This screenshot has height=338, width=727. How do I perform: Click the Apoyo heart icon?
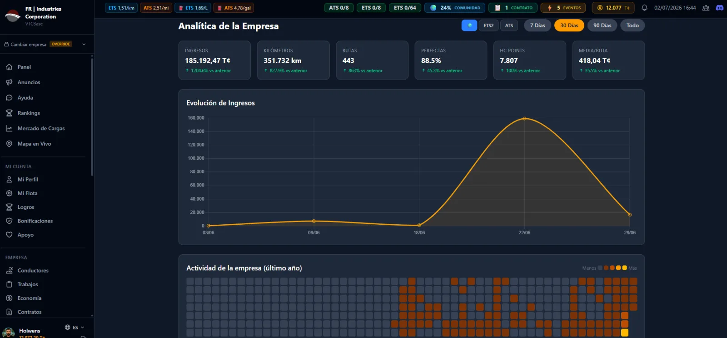coord(9,235)
